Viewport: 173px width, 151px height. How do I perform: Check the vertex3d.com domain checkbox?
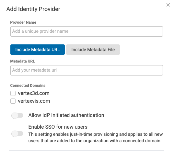pyautogui.click(x=13, y=93)
